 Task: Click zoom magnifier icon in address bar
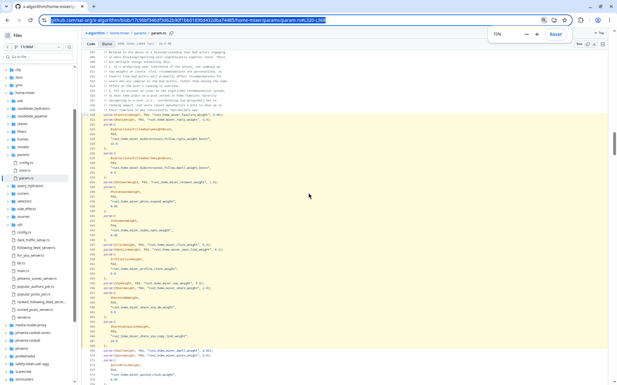[544, 20]
